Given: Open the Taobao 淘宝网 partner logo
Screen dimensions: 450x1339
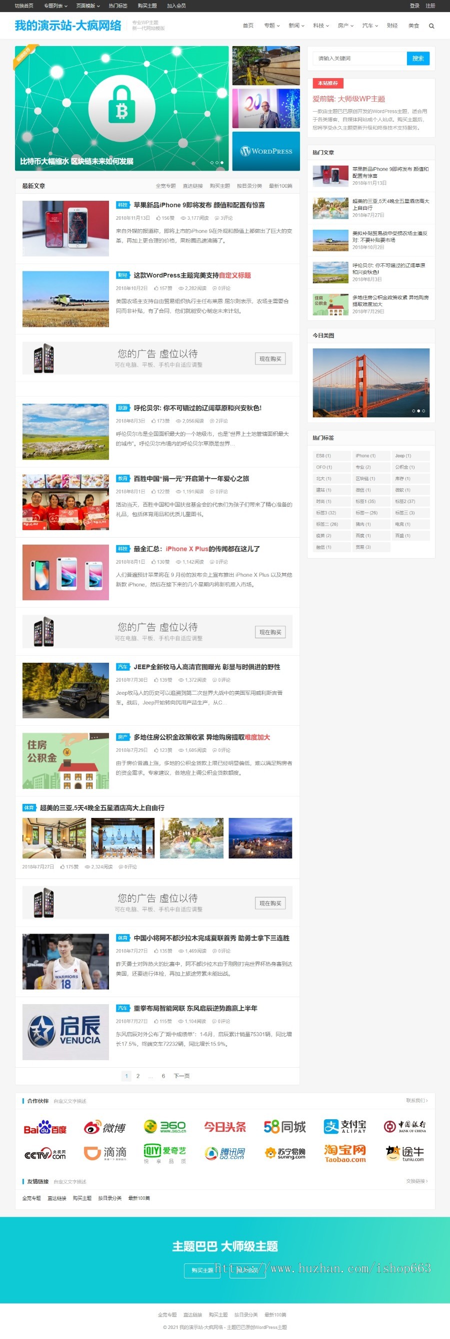Looking at the screenshot, I should [x=345, y=1153].
